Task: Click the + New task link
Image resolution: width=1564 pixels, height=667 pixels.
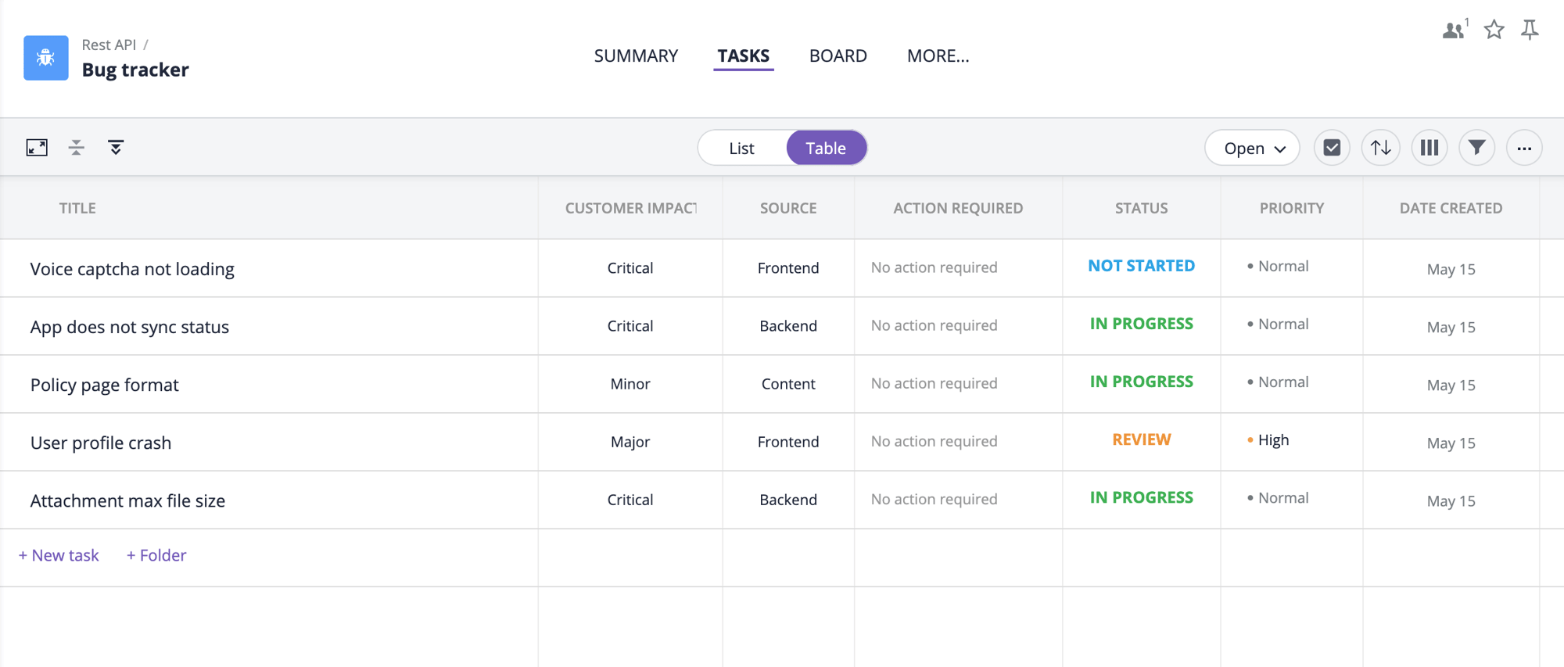Action: (x=59, y=555)
